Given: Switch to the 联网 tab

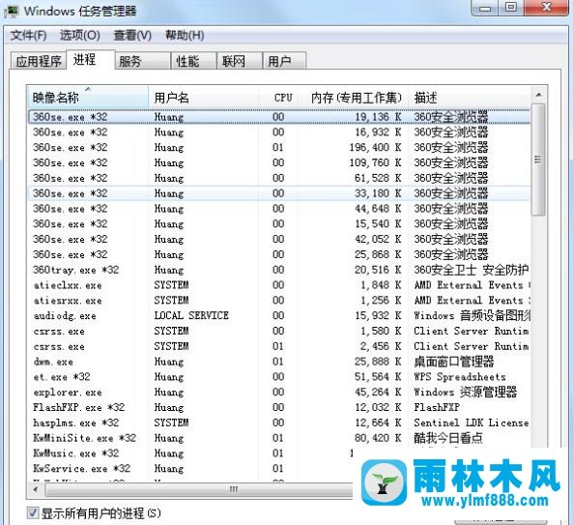Looking at the screenshot, I should 240,61.
